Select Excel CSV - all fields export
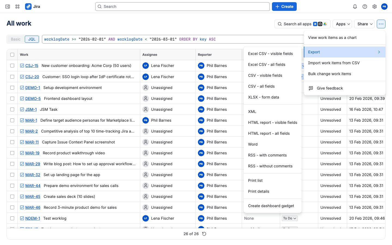 (273, 65)
